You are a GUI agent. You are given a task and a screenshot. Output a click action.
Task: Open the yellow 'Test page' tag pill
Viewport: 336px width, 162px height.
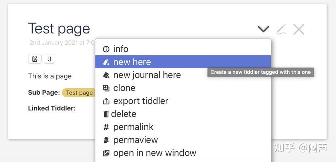tap(79, 92)
